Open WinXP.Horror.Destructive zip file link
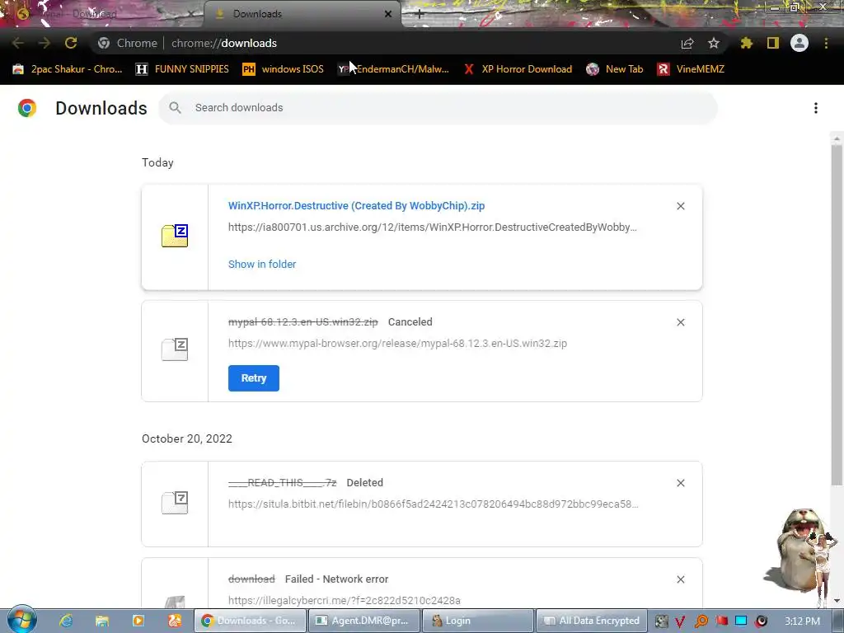Image resolution: width=844 pixels, height=633 pixels. click(356, 205)
